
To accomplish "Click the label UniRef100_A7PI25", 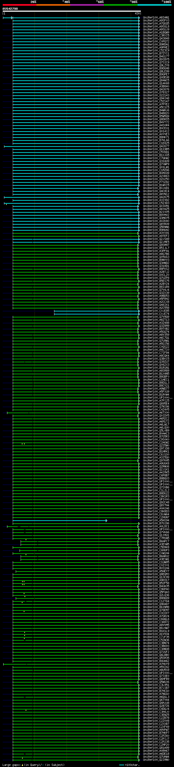I will click(156, 401).
